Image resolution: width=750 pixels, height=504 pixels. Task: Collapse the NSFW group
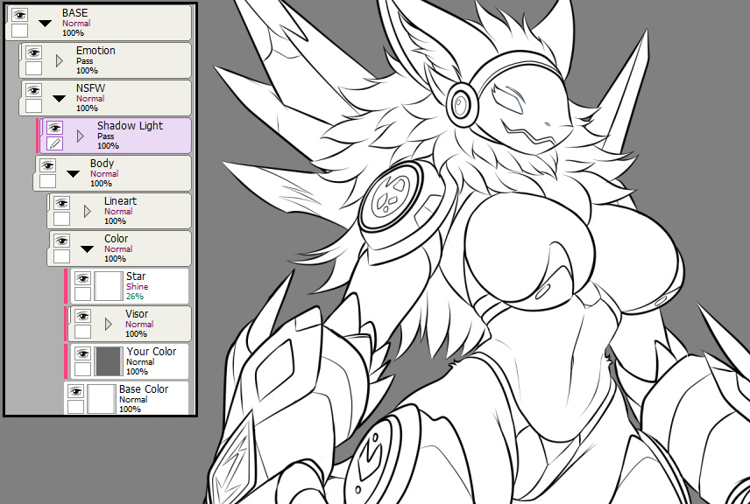click(59, 98)
